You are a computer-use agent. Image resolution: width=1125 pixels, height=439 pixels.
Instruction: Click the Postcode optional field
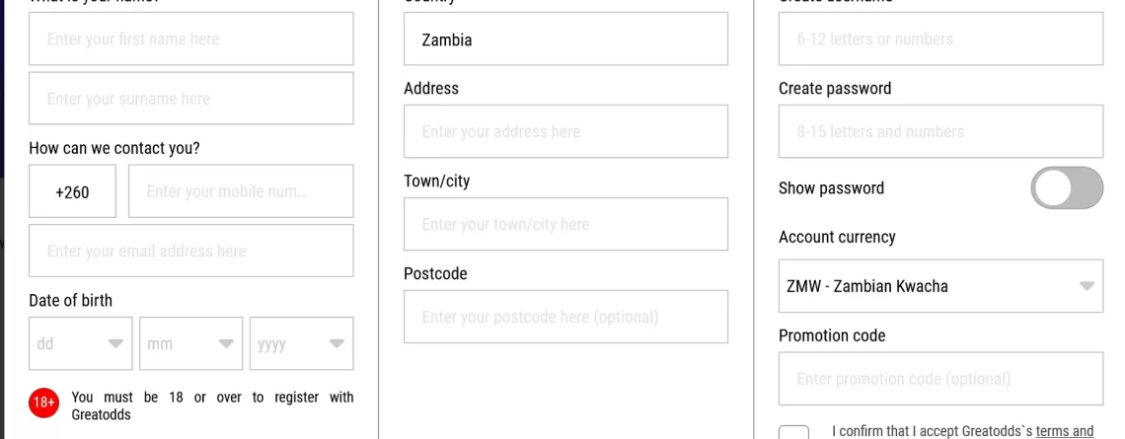565,317
